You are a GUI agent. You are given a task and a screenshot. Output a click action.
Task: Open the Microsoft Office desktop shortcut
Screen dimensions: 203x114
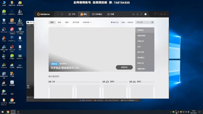[12, 49]
